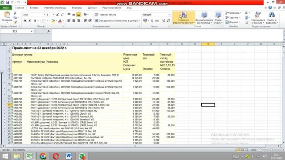This screenshot has height=160, width=285.
Task: Click the Copy icon in clipboard group
Action: [x=15, y=18]
